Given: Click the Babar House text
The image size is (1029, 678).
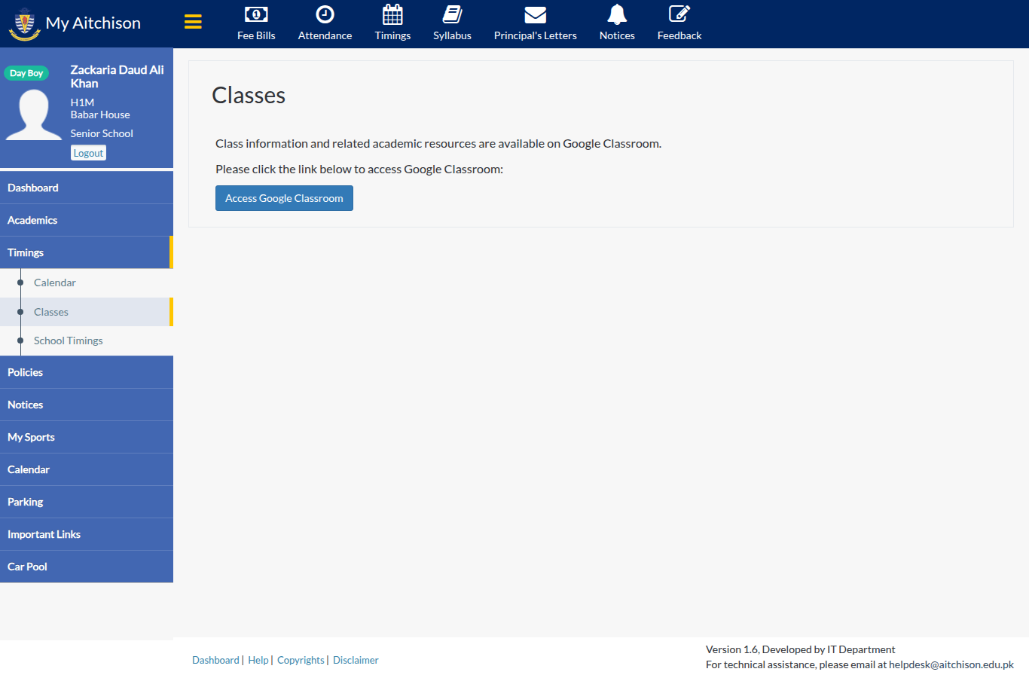Looking at the screenshot, I should coord(100,115).
